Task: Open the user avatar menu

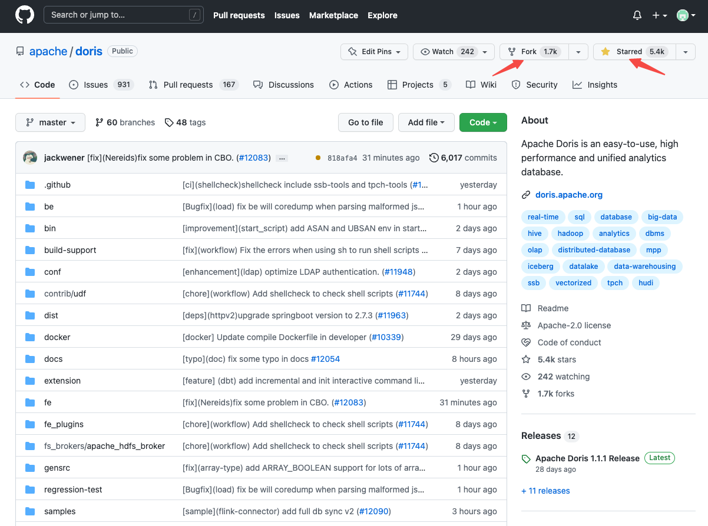Action: pyautogui.click(x=685, y=16)
